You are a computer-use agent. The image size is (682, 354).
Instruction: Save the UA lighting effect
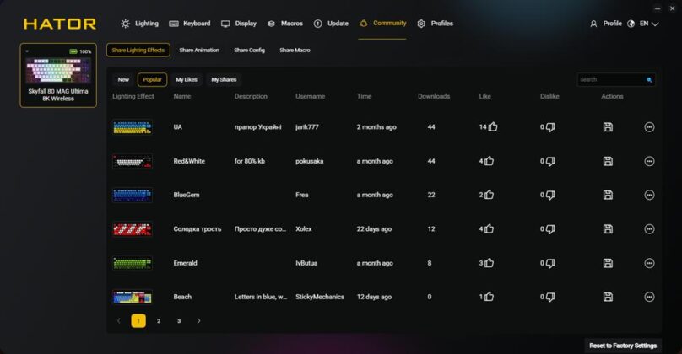tap(608, 126)
